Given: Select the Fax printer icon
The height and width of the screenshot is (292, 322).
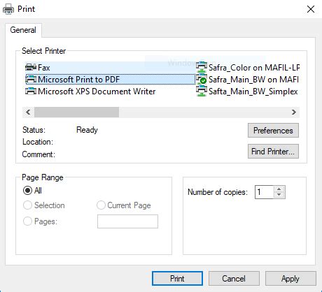Looking at the screenshot, I should tap(31, 68).
